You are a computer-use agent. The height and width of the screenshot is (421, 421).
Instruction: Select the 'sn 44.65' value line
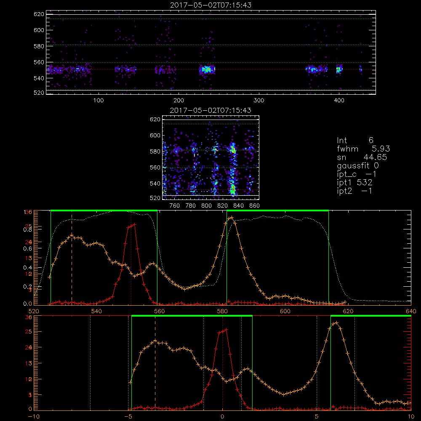(362, 157)
